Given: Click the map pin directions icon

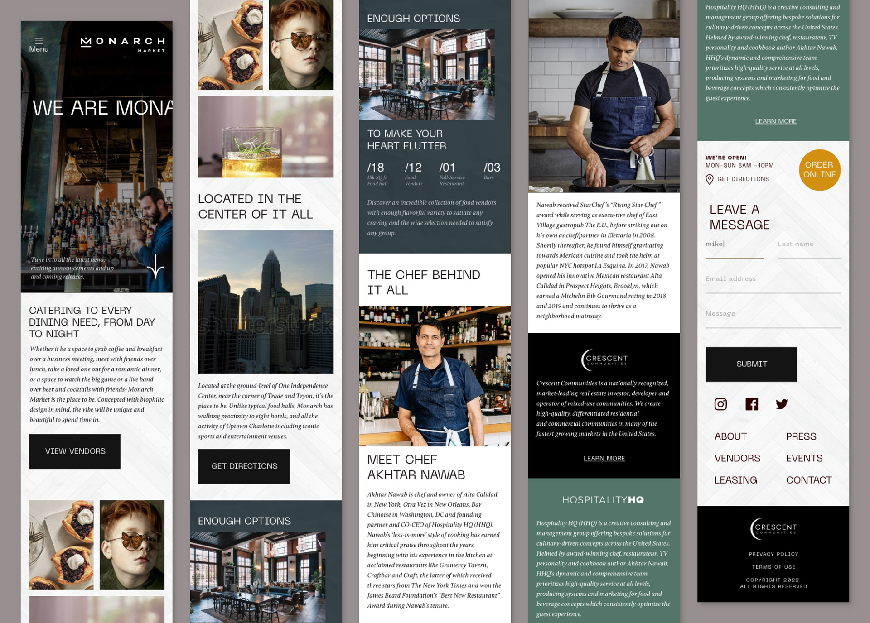Looking at the screenshot, I should tap(710, 180).
